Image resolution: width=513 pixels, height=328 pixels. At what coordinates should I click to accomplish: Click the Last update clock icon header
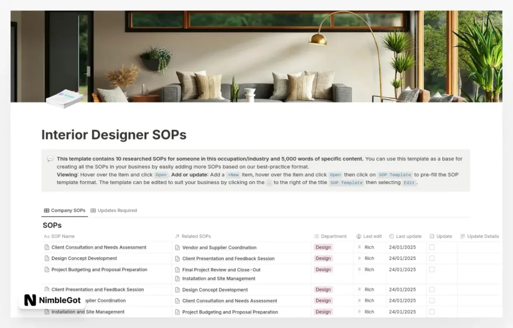(x=391, y=236)
